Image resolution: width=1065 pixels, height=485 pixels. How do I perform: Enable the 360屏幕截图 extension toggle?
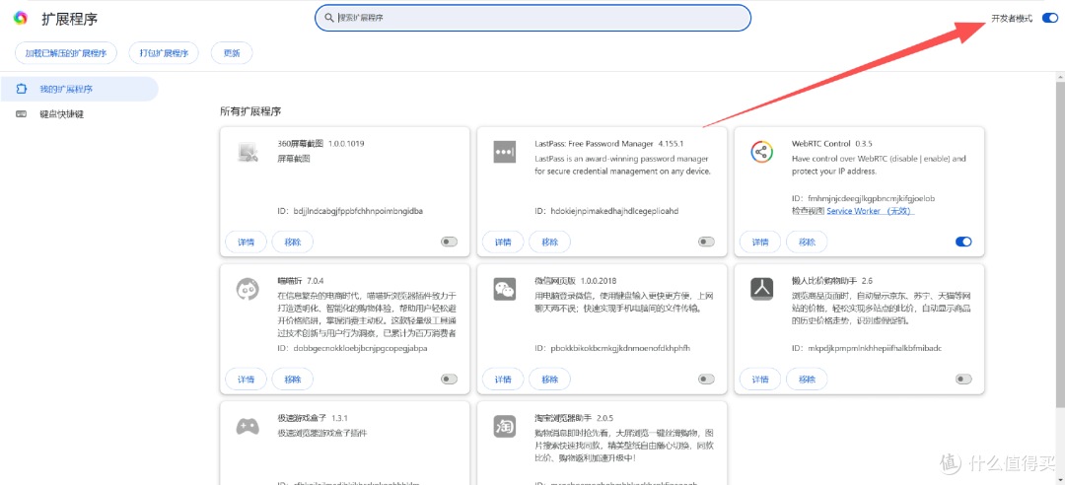[449, 242]
